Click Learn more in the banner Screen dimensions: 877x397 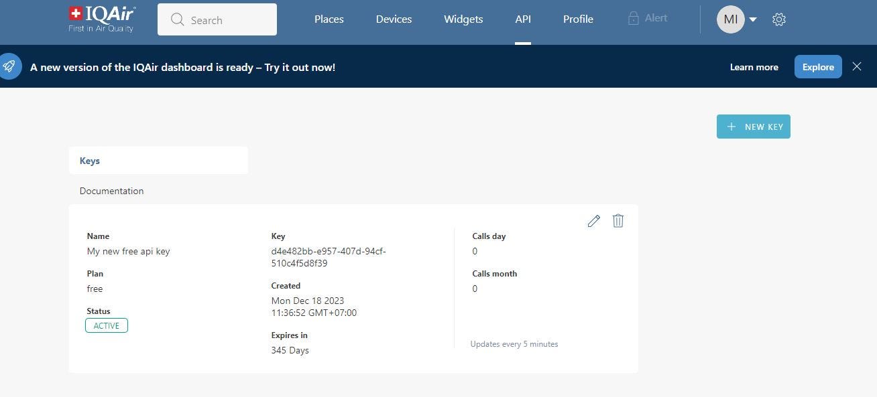click(x=754, y=67)
